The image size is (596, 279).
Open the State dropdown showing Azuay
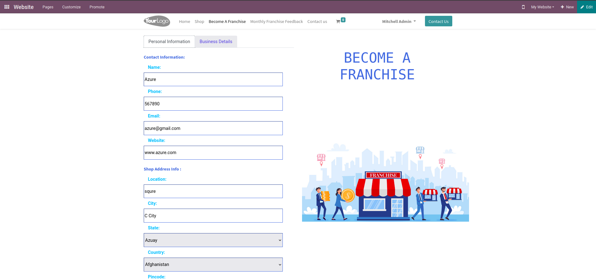(213, 240)
